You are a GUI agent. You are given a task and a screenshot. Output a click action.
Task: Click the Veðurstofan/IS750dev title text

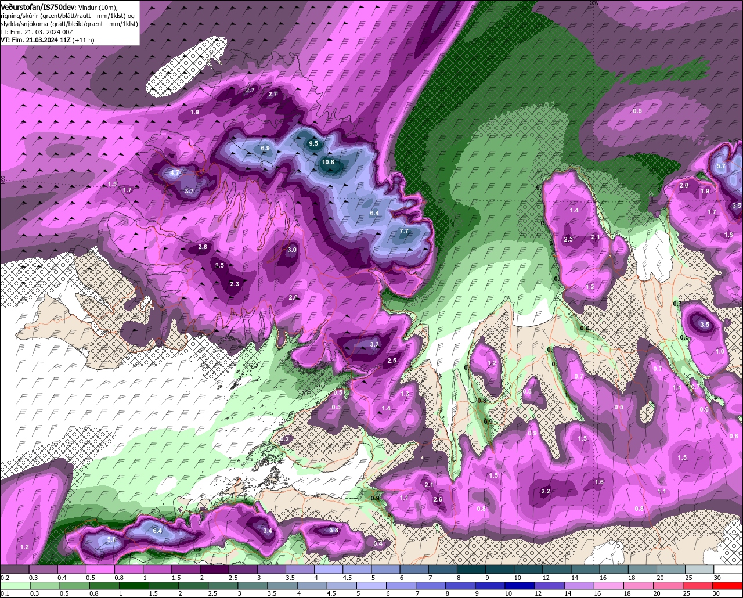pyautogui.click(x=37, y=7)
